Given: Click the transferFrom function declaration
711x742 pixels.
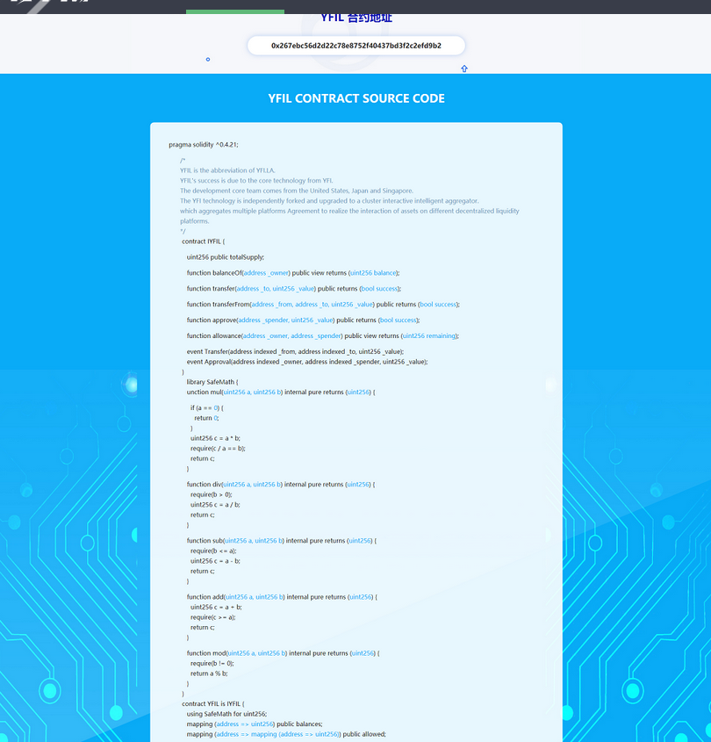Looking at the screenshot, I should coord(322,304).
